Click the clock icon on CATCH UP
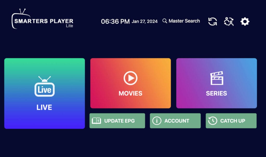266x157 pixels. coord(212,121)
